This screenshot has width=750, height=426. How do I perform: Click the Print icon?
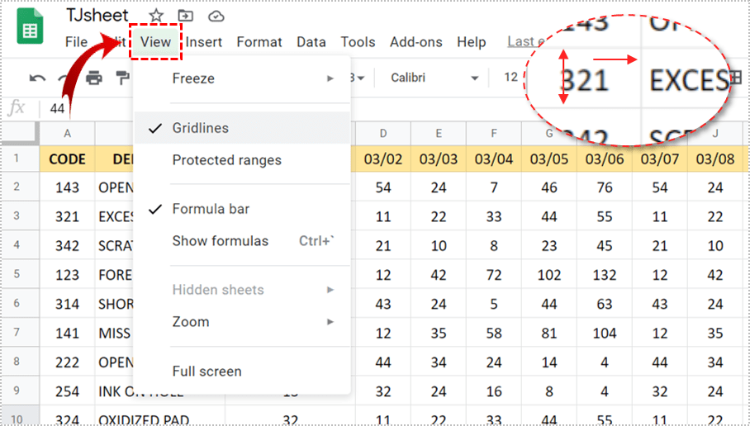click(x=95, y=78)
